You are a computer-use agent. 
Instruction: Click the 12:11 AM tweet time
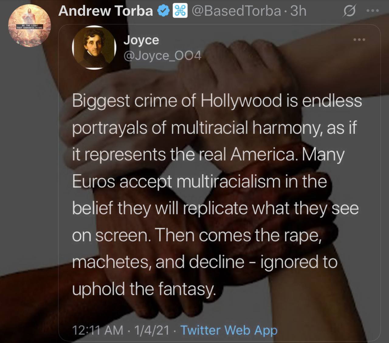[x=98, y=330]
